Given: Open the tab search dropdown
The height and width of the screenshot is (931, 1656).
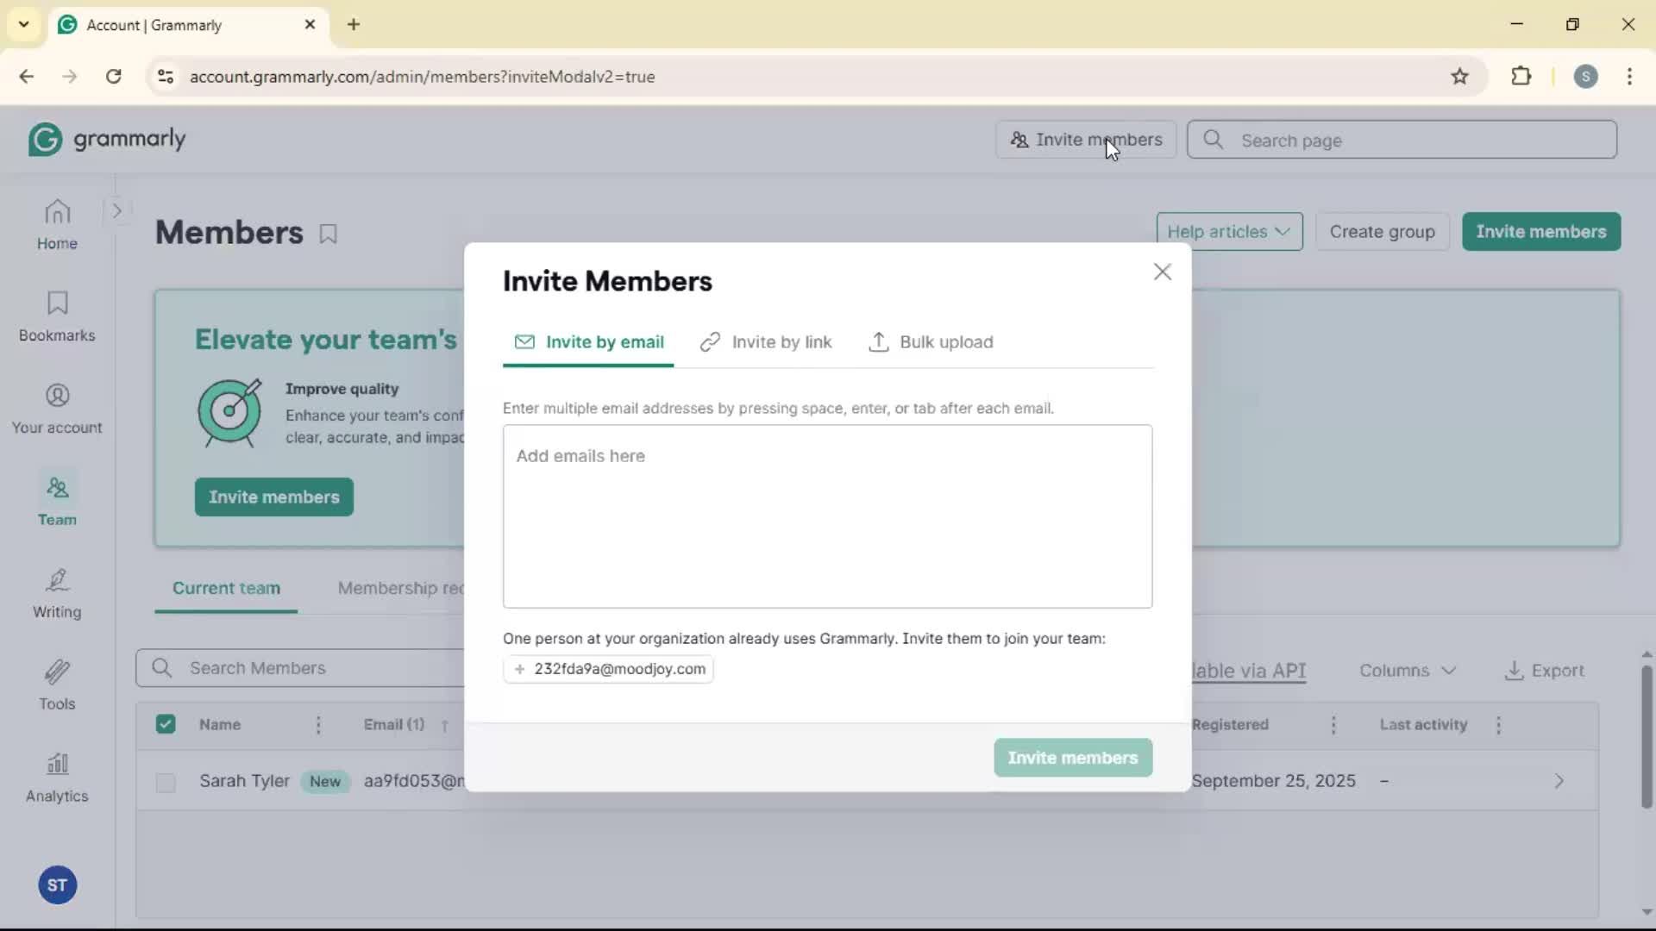Looking at the screenshot, I should 24,25.
